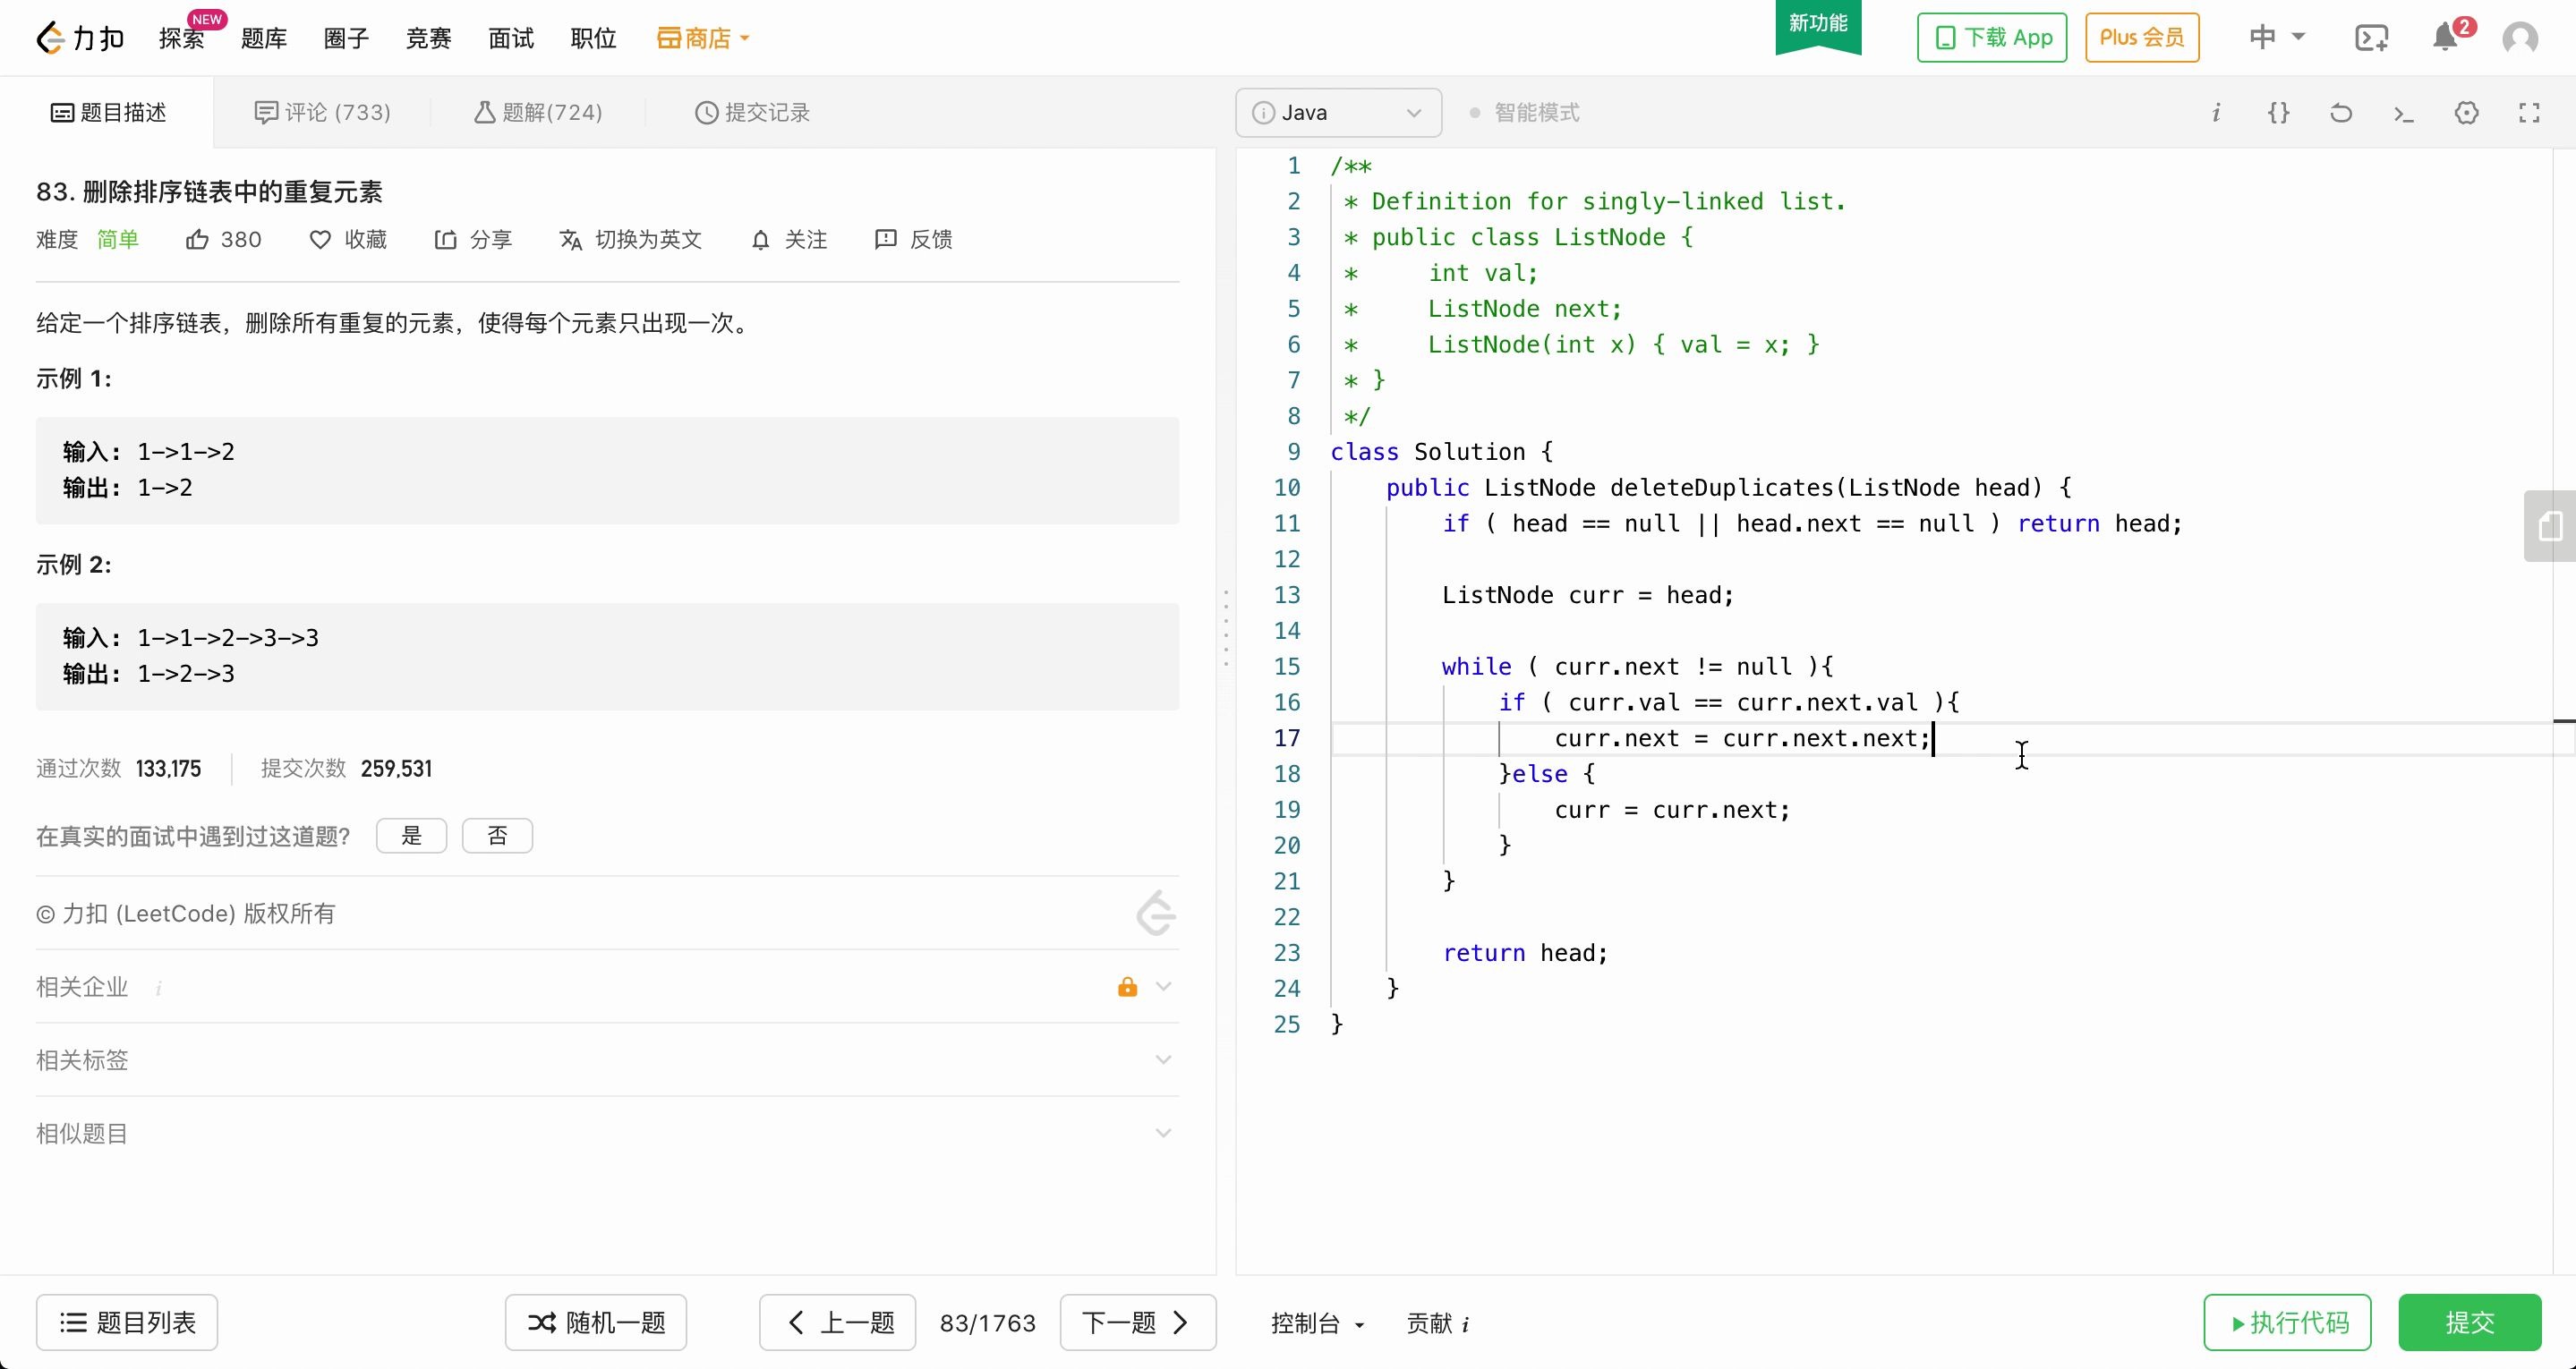
Task: Open the submission records tab
Action: [x=752, y=113]
